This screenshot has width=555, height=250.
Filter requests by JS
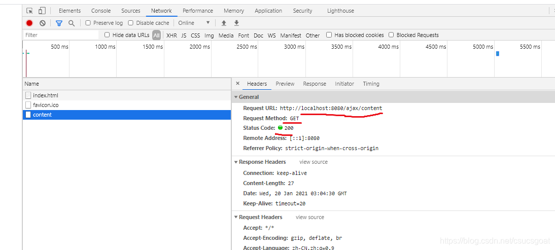pyautogui.click(x=184, y=35)
